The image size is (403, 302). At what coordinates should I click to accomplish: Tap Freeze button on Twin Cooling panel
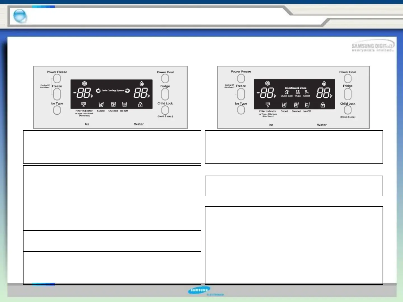[57, 94]
